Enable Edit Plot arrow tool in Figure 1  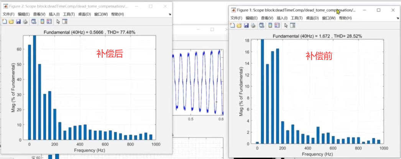point(286,26)
